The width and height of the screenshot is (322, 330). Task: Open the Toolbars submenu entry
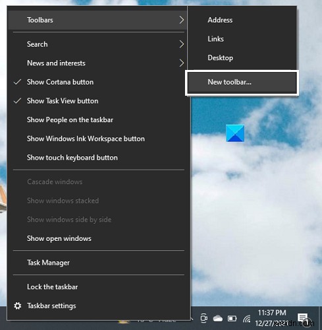point(97,20)
